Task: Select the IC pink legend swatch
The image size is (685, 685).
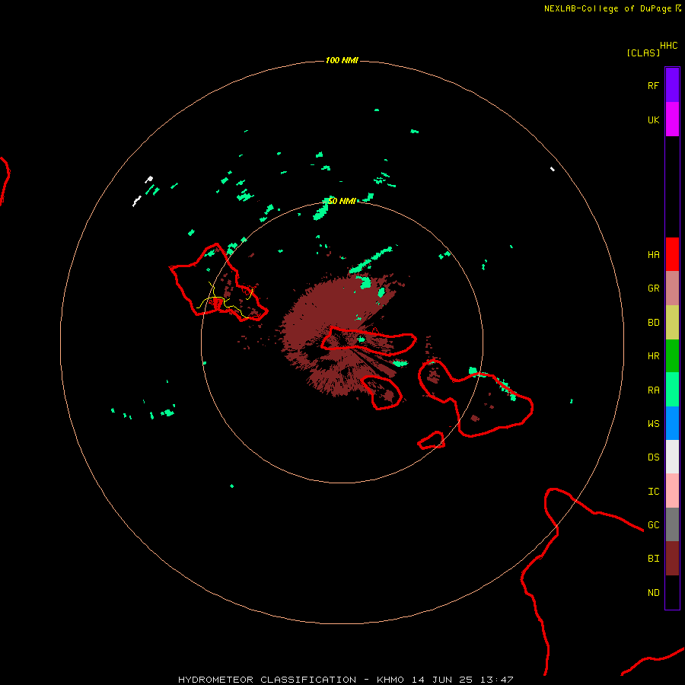Action: pyautogui.click(x=672, y=491)
